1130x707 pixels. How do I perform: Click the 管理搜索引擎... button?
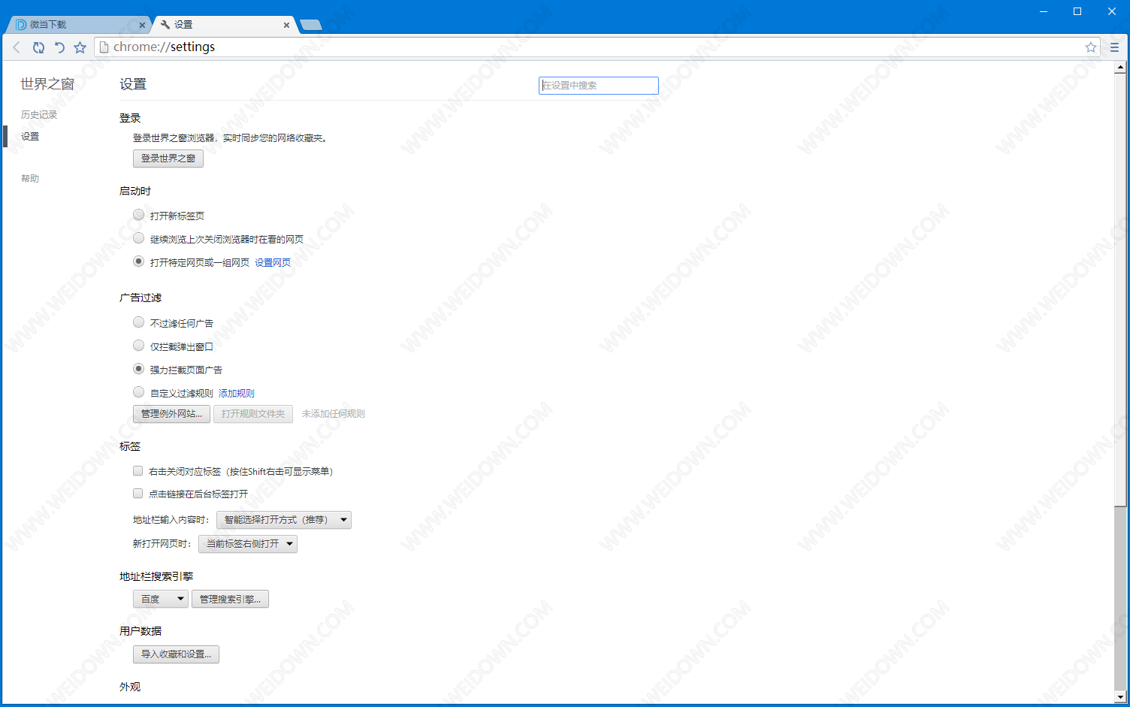pos(230,599)
